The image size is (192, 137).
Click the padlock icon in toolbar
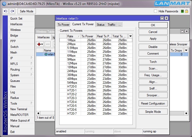point(187,11)
